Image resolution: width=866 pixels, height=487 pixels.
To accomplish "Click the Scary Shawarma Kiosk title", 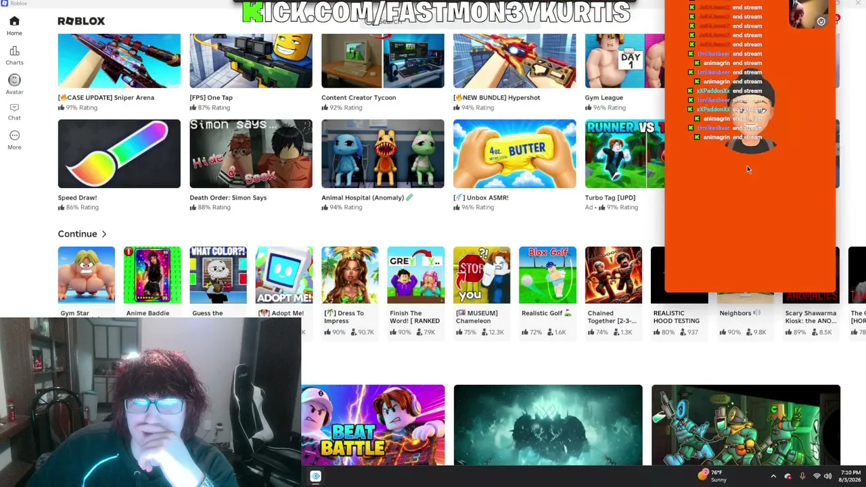I will [x=811, y=317].
